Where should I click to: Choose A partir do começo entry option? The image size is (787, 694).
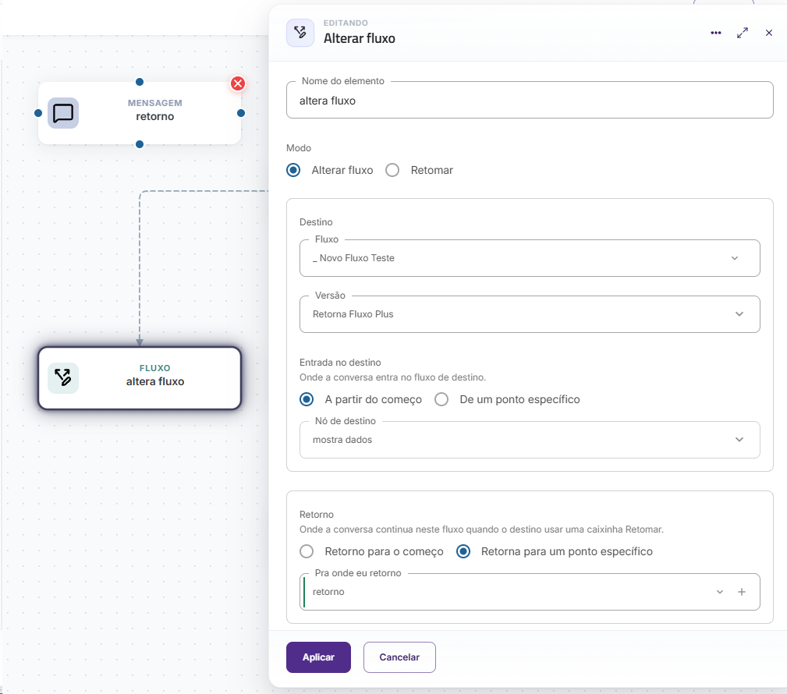coord(307,399)
